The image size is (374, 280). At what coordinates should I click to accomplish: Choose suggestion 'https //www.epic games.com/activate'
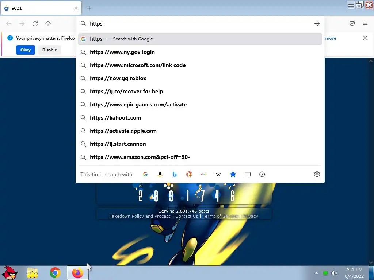pyautogui.click(x=200, y=105)
